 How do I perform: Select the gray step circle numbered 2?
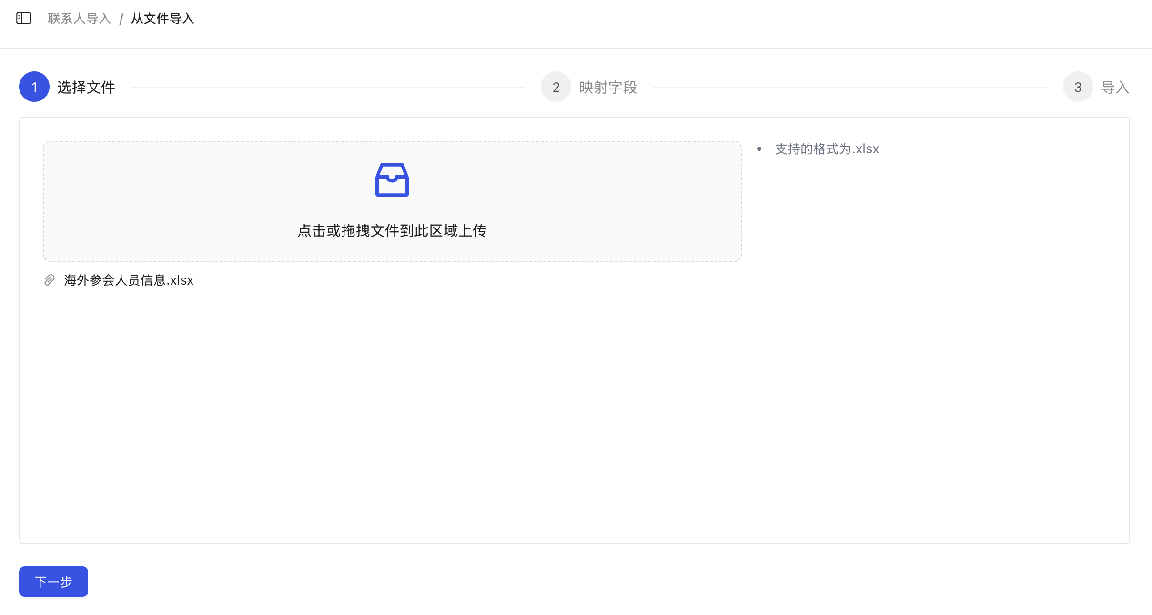555,86
